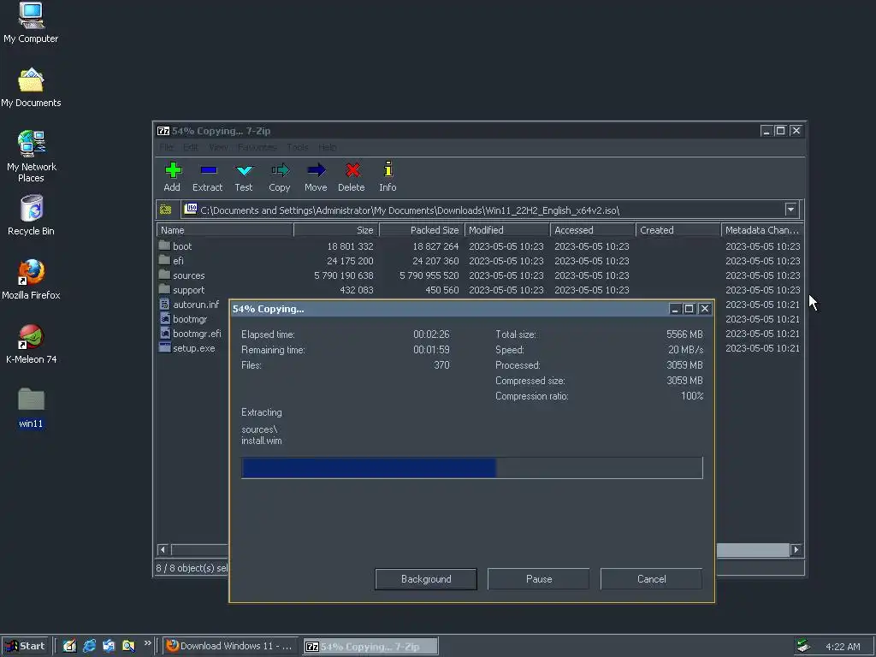The height and width of the screenshot is (657, 876).
Task: Click the horizontal scrollbar right arrow
Action: (796, 550)
